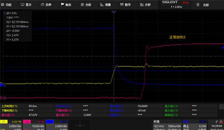Select the trigger position triangle marker
This screenshot has height=130, width=224.
tap(114, 12)
